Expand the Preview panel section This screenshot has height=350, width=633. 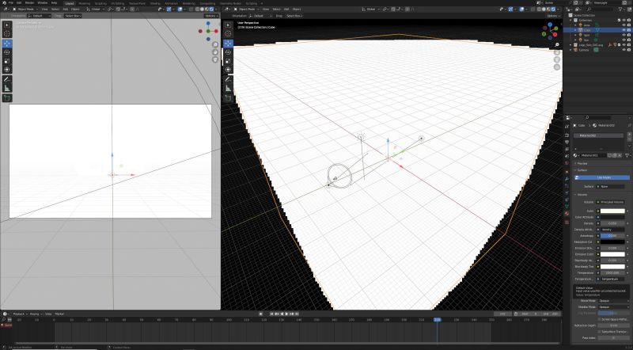(x=582, y=163)
